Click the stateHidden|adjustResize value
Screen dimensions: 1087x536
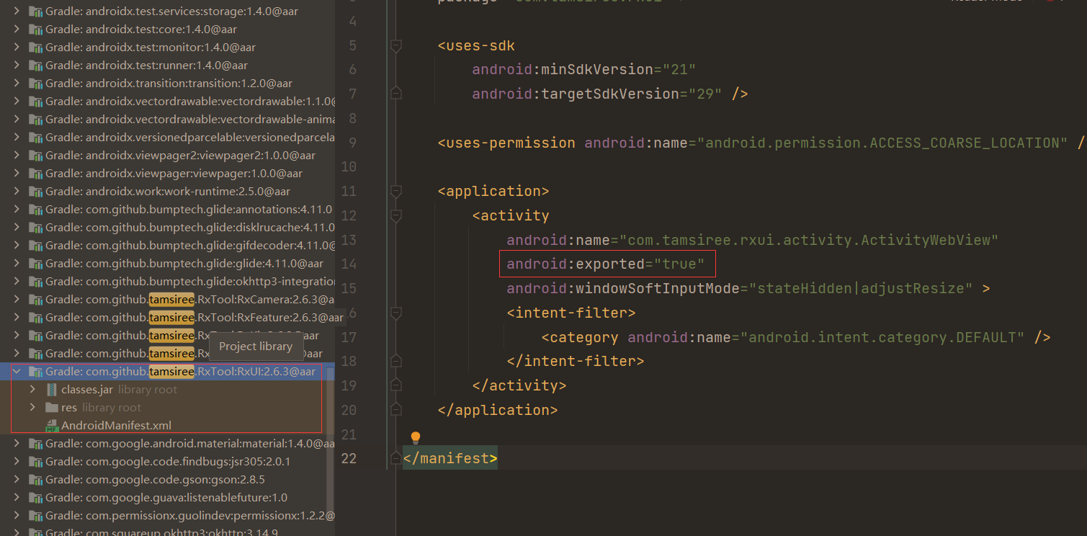[x=861, y=289]
